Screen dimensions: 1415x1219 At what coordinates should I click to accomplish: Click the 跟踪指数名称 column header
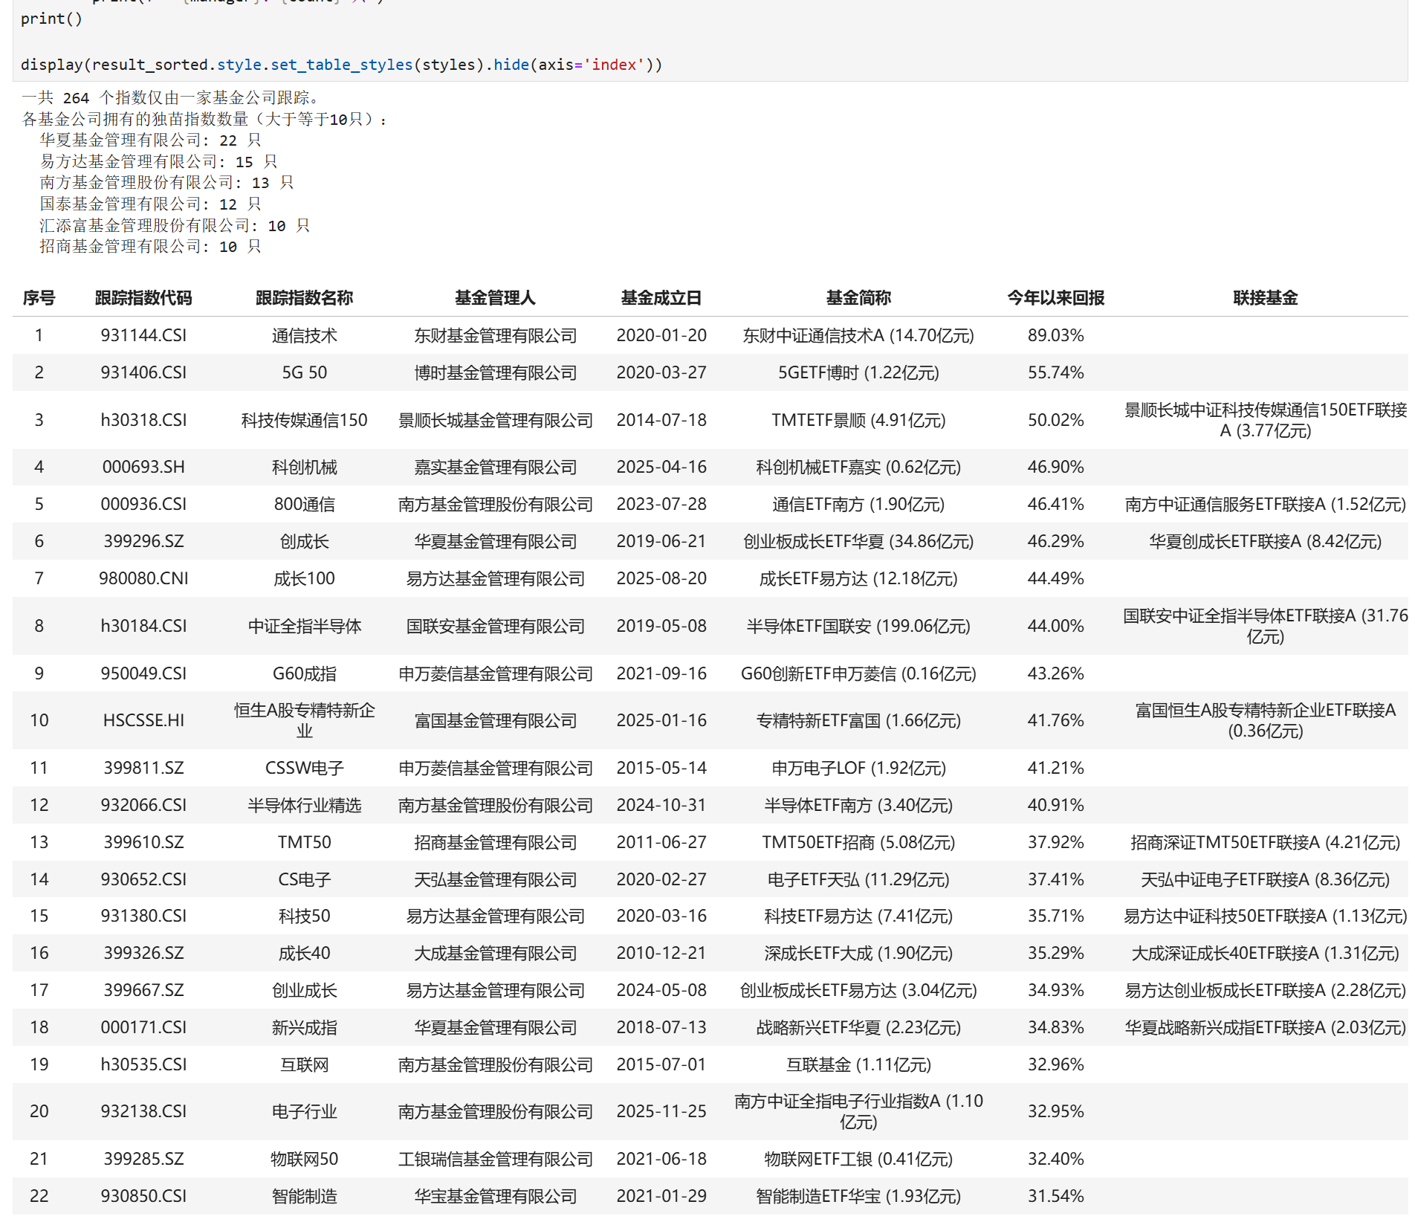pos(304,298)
